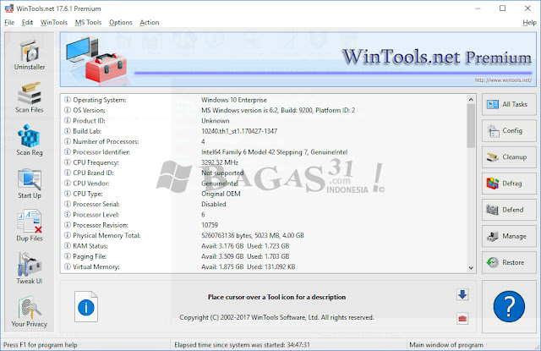This screenshot has height=351, width=541.
Task: Click the "Press F1 for program help" status text
Action: pyautogui.click(x=41, y=345)
